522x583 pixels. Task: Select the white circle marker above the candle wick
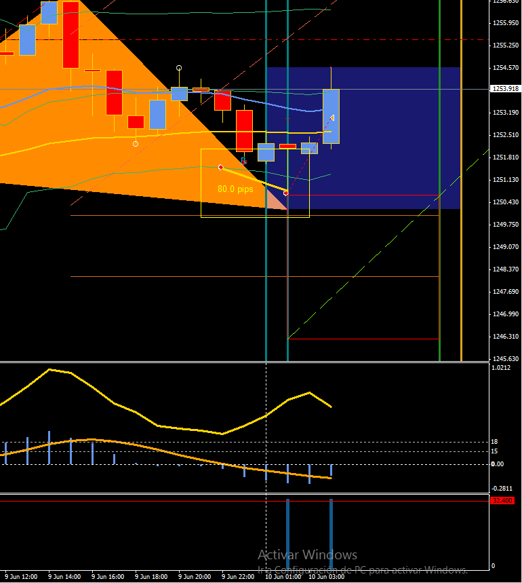pos(179,68)
